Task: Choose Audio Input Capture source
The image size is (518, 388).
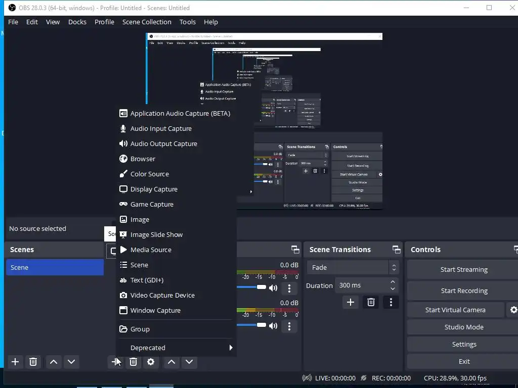Action: tap(176, 129)
